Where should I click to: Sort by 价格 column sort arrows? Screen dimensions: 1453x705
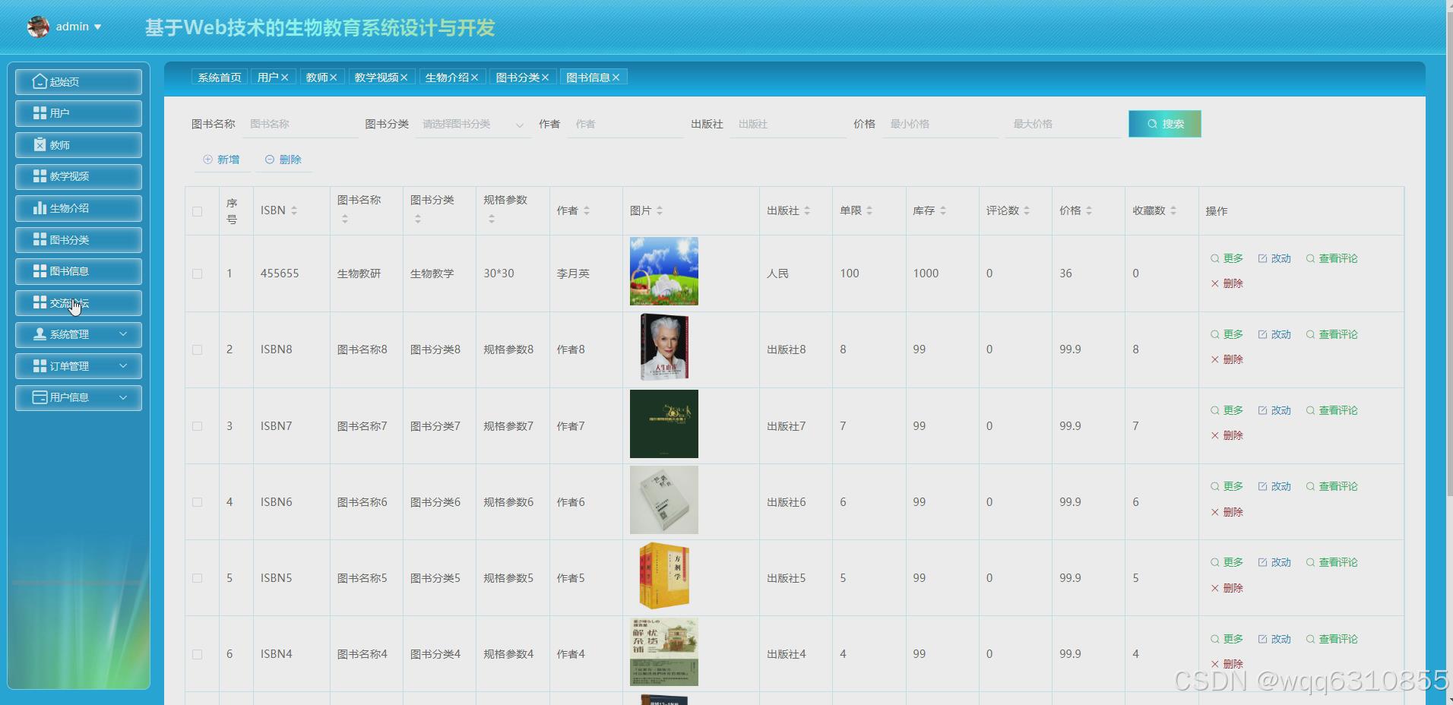[1089, 210]
